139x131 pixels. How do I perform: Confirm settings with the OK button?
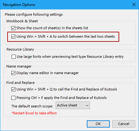[98, 124]
